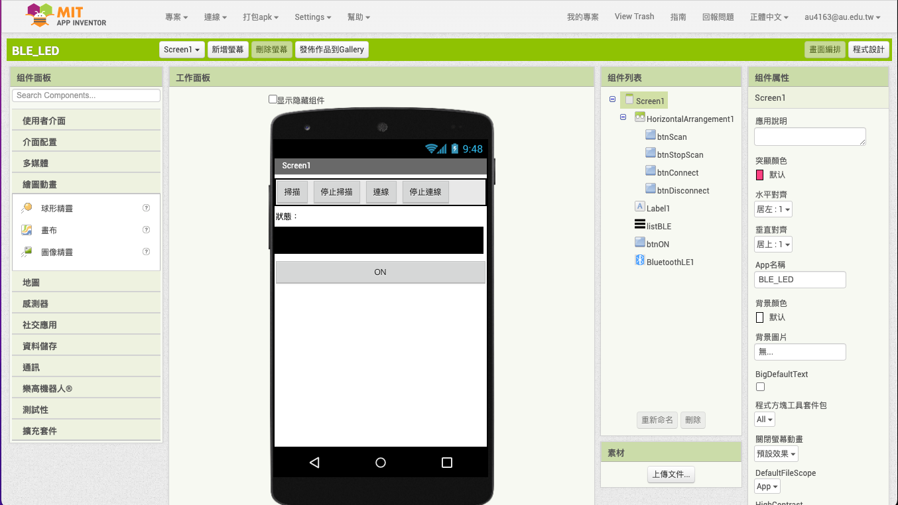The image size is (898, 505).
Task: Toggle the BigDefaultText checkbox
Action: [760, 387]
